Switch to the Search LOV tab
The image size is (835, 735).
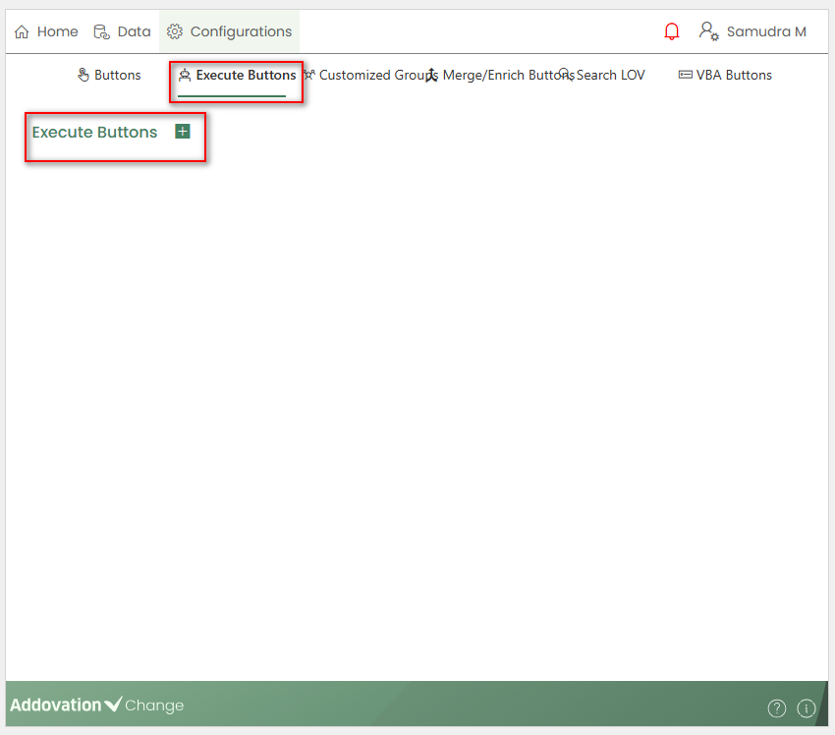(610, 75)
